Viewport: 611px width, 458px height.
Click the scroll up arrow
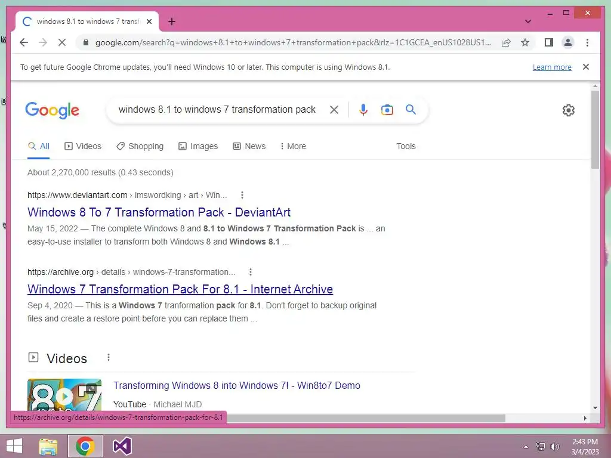[x=595, y=86]
